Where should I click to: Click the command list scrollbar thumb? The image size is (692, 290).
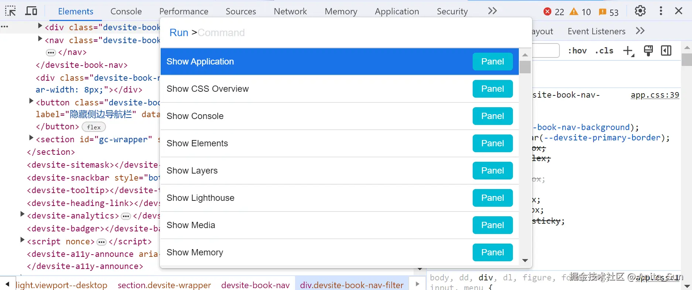525,67
